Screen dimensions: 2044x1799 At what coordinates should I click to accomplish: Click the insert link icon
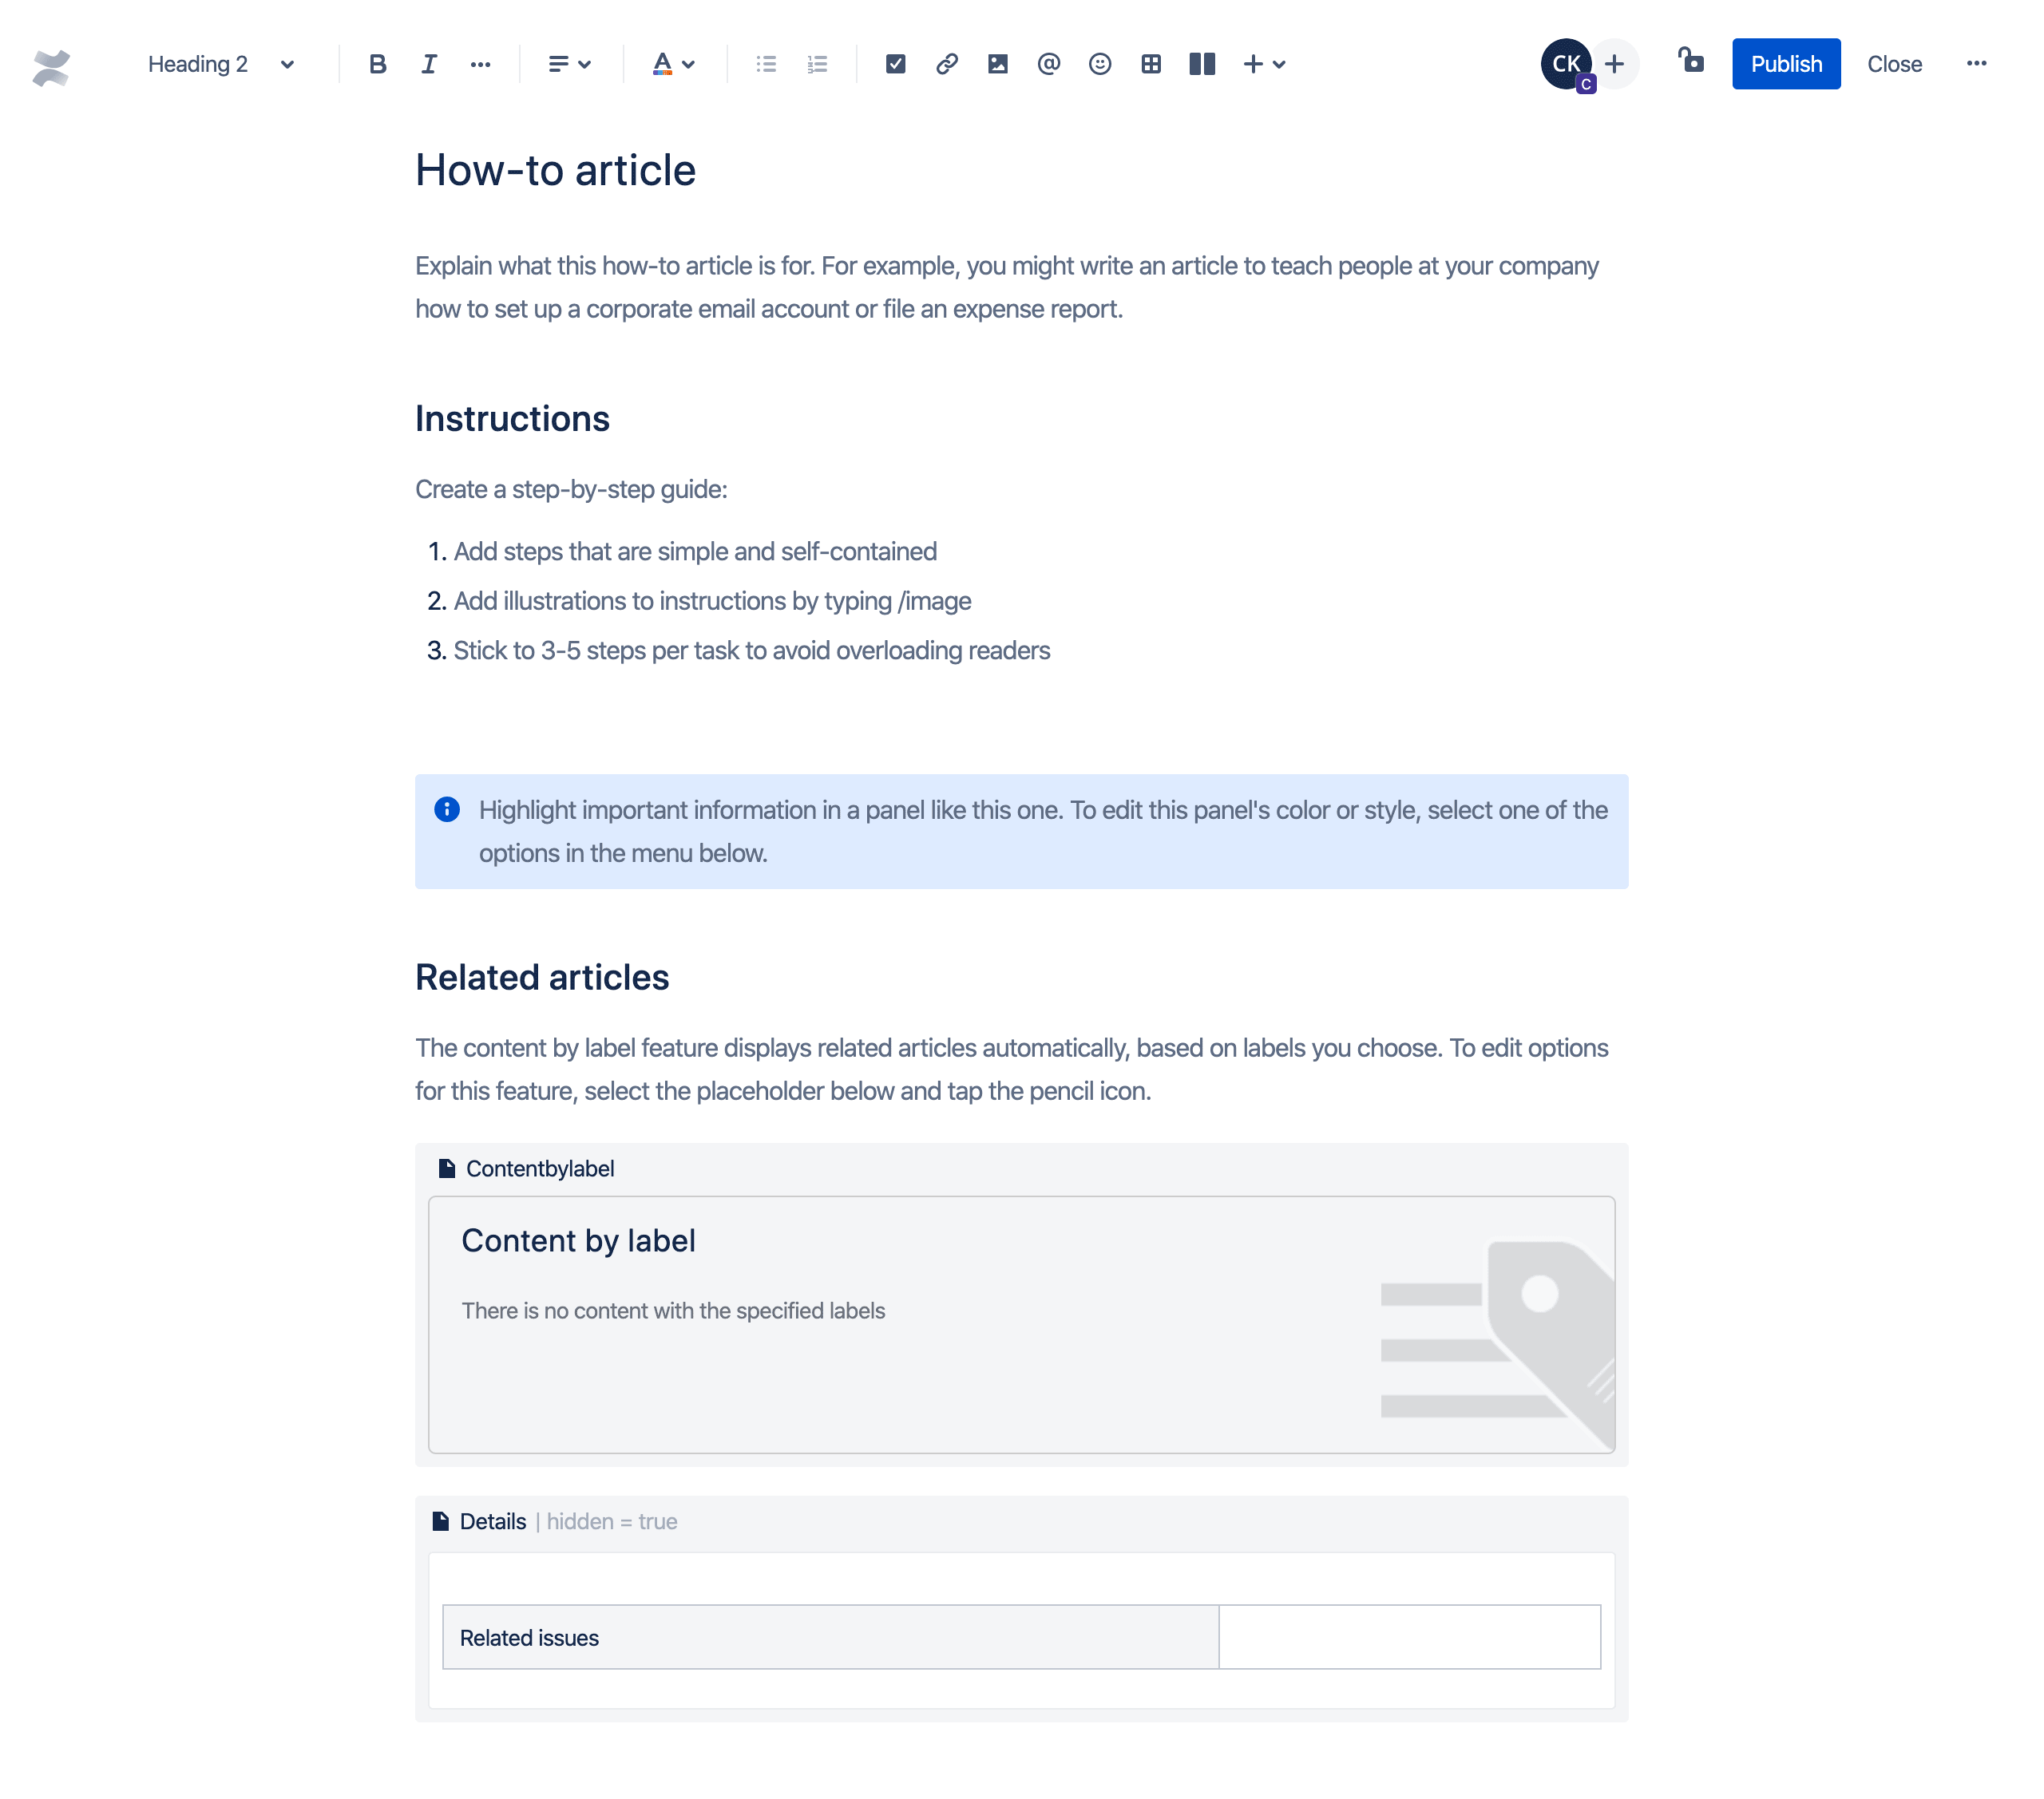tap(947, 65)
